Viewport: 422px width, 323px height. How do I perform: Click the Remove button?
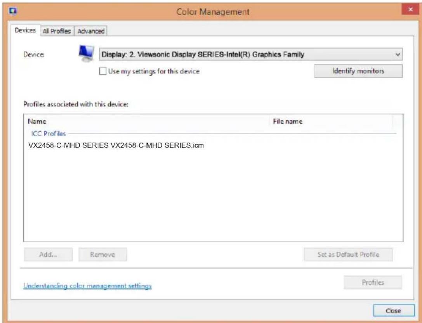[102, 254]
